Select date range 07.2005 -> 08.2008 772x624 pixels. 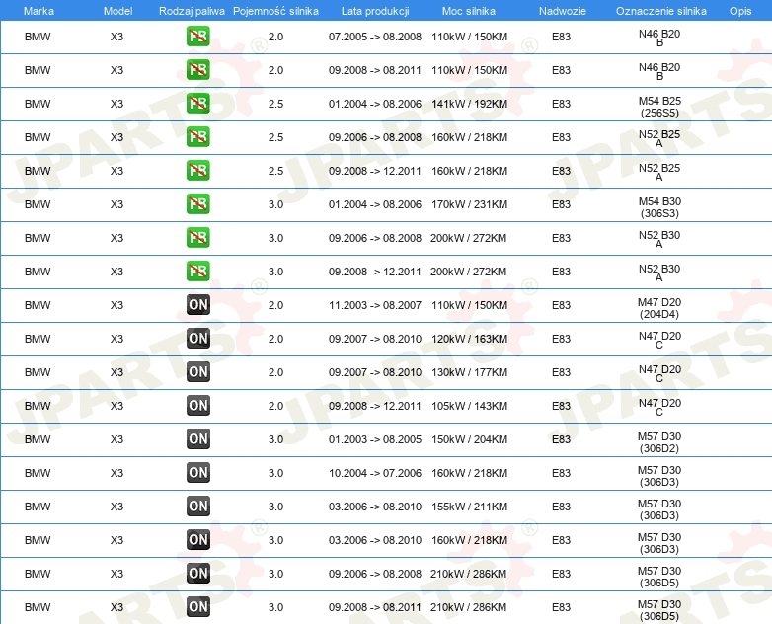pos(375,37)
